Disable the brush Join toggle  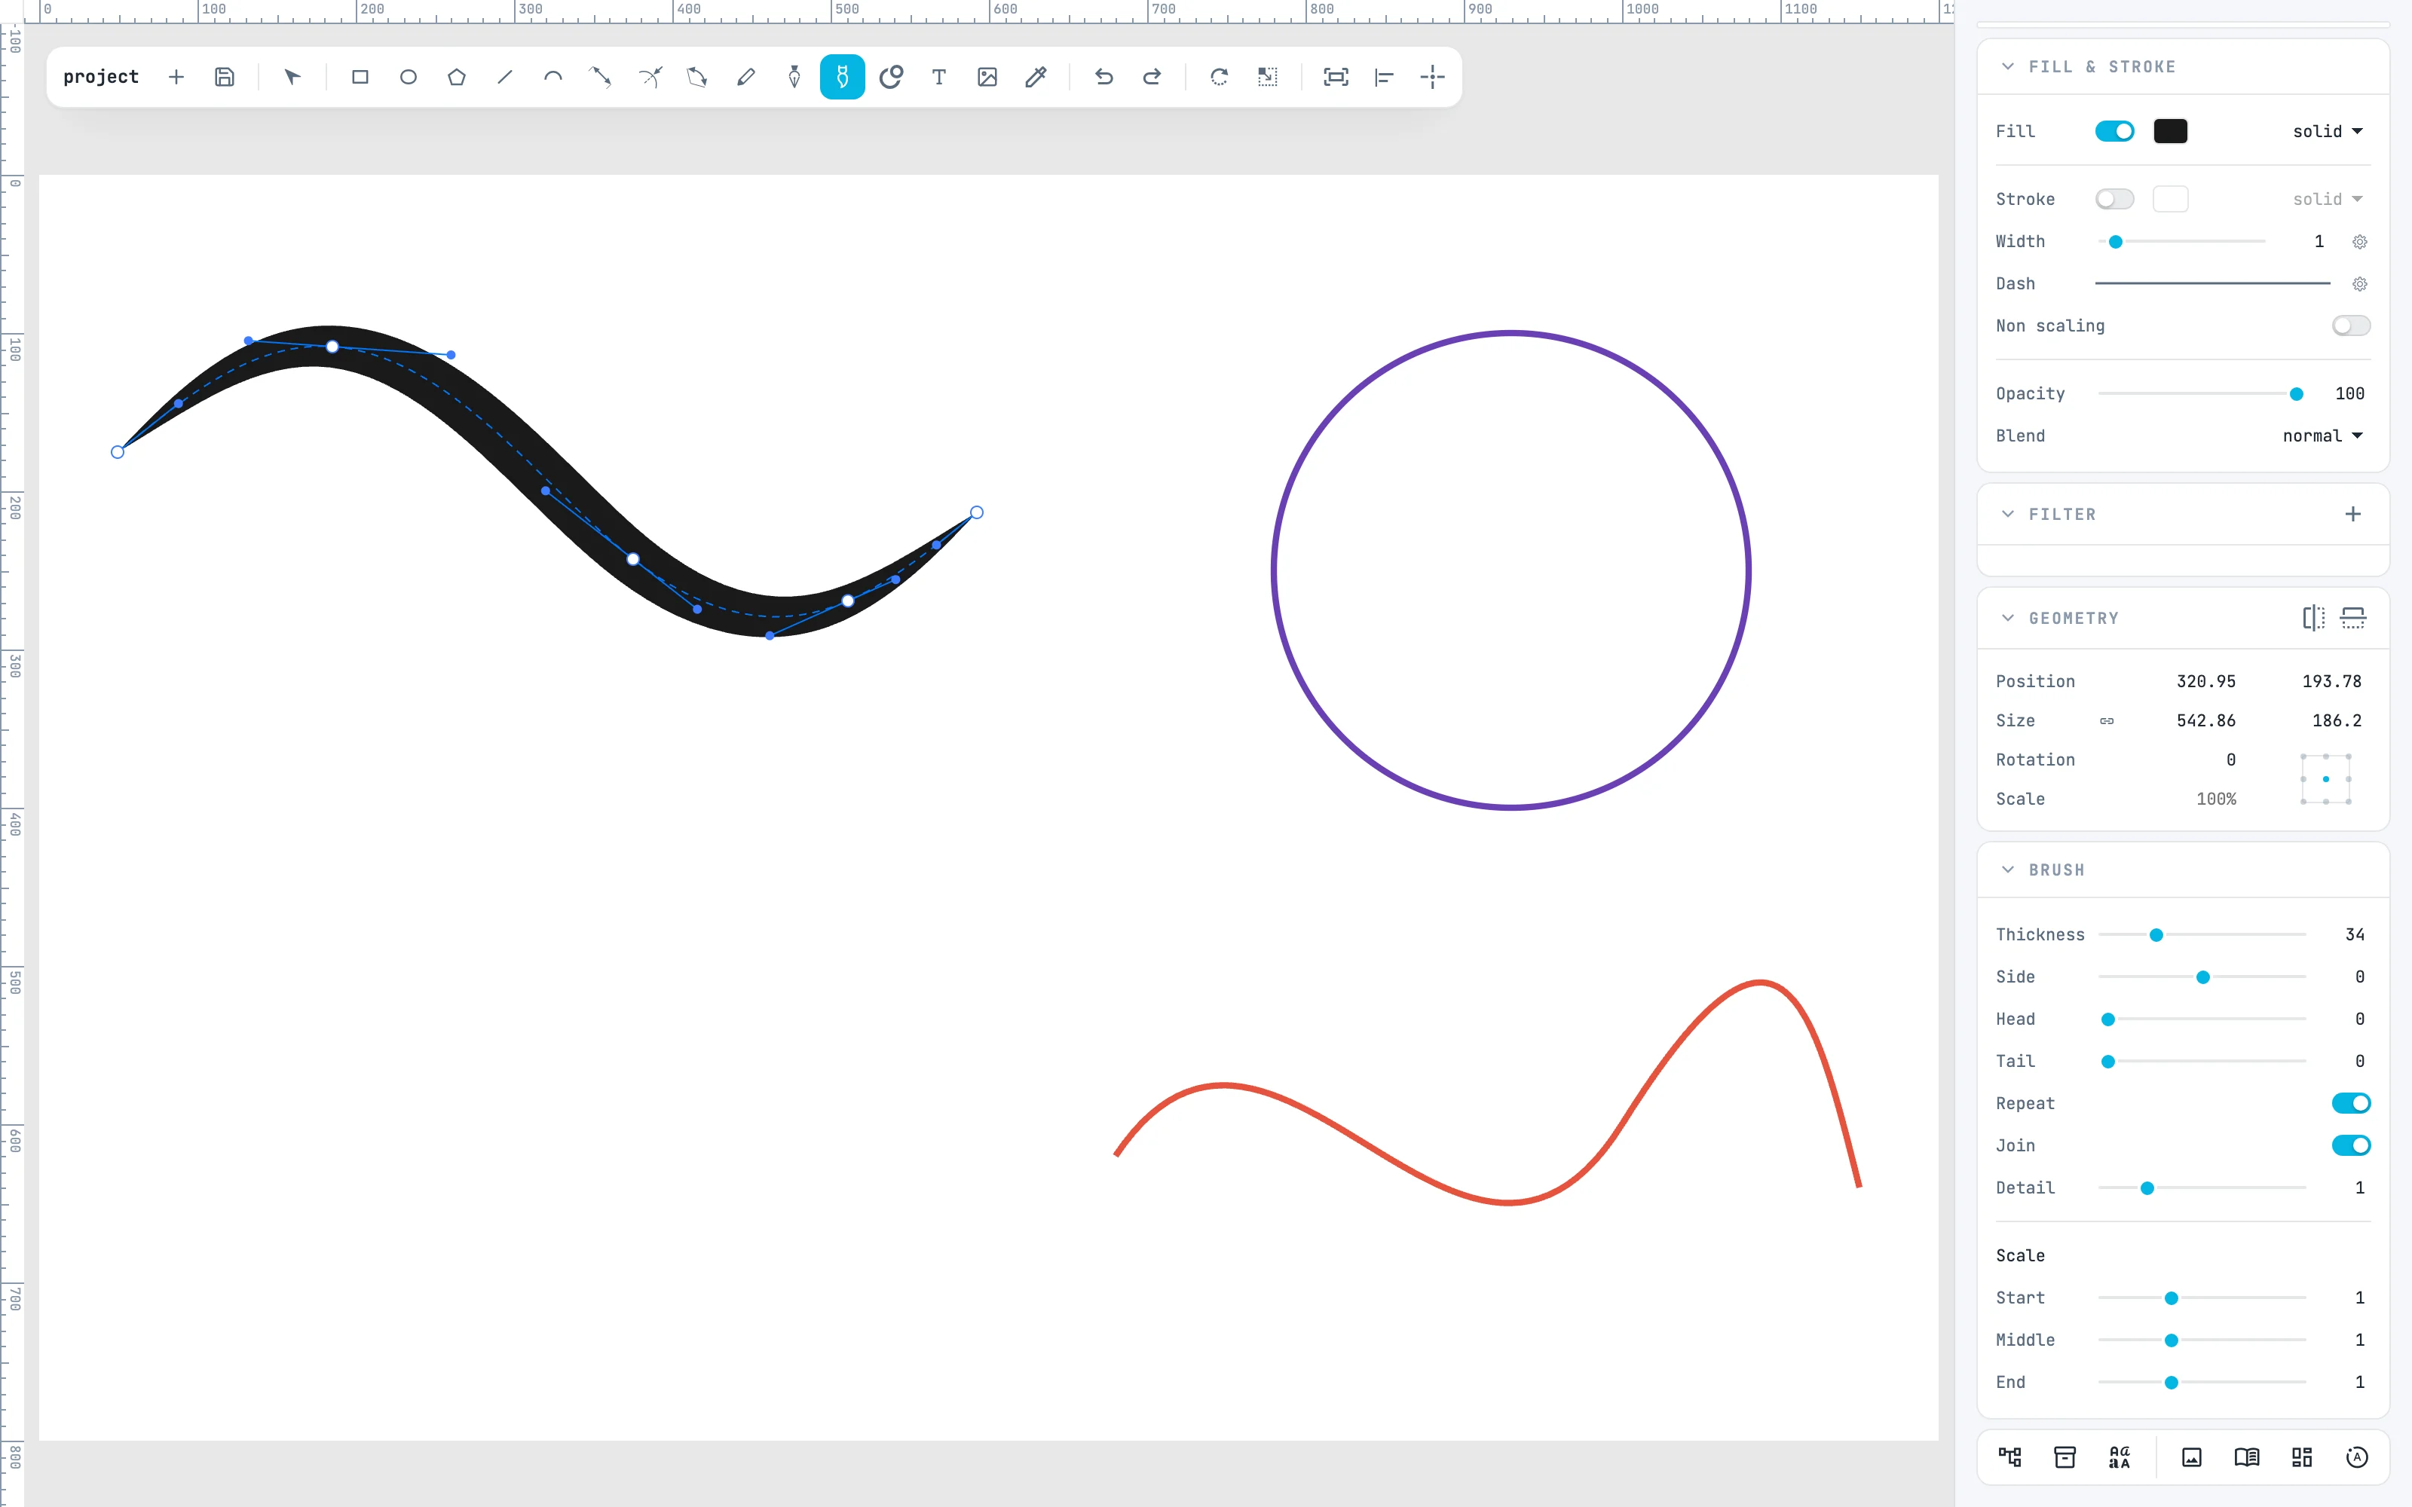pos(2351,1145)
